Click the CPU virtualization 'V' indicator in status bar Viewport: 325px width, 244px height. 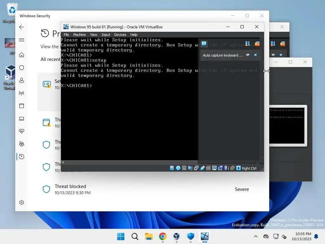click(226, 168)
